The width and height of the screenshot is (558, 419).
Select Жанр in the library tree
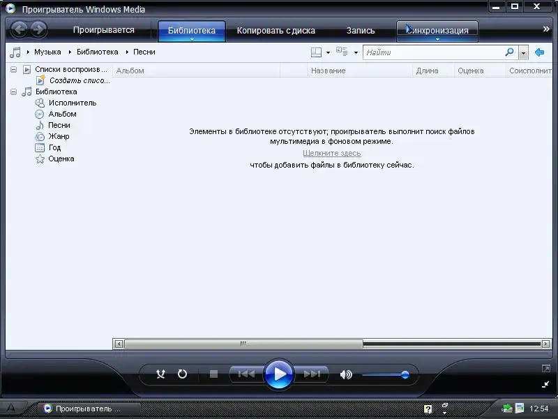tap(59, 136)
